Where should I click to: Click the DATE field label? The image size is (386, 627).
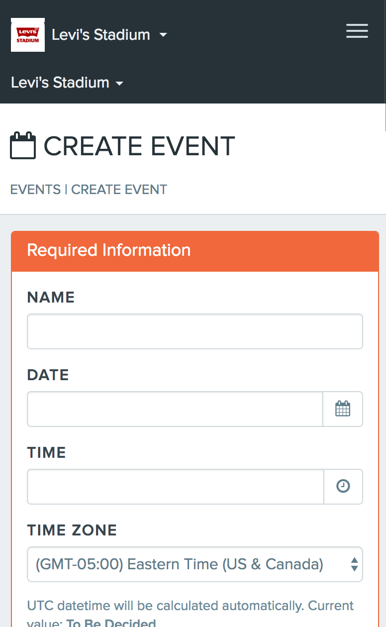pyautogui.click(x=48, y=375)
